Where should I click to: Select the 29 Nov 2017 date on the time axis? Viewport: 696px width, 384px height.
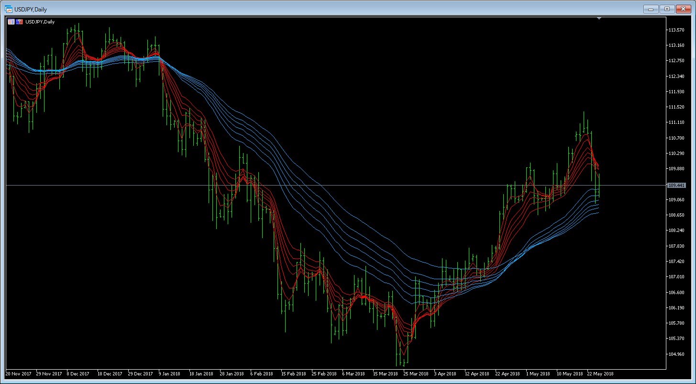point(49,373)
